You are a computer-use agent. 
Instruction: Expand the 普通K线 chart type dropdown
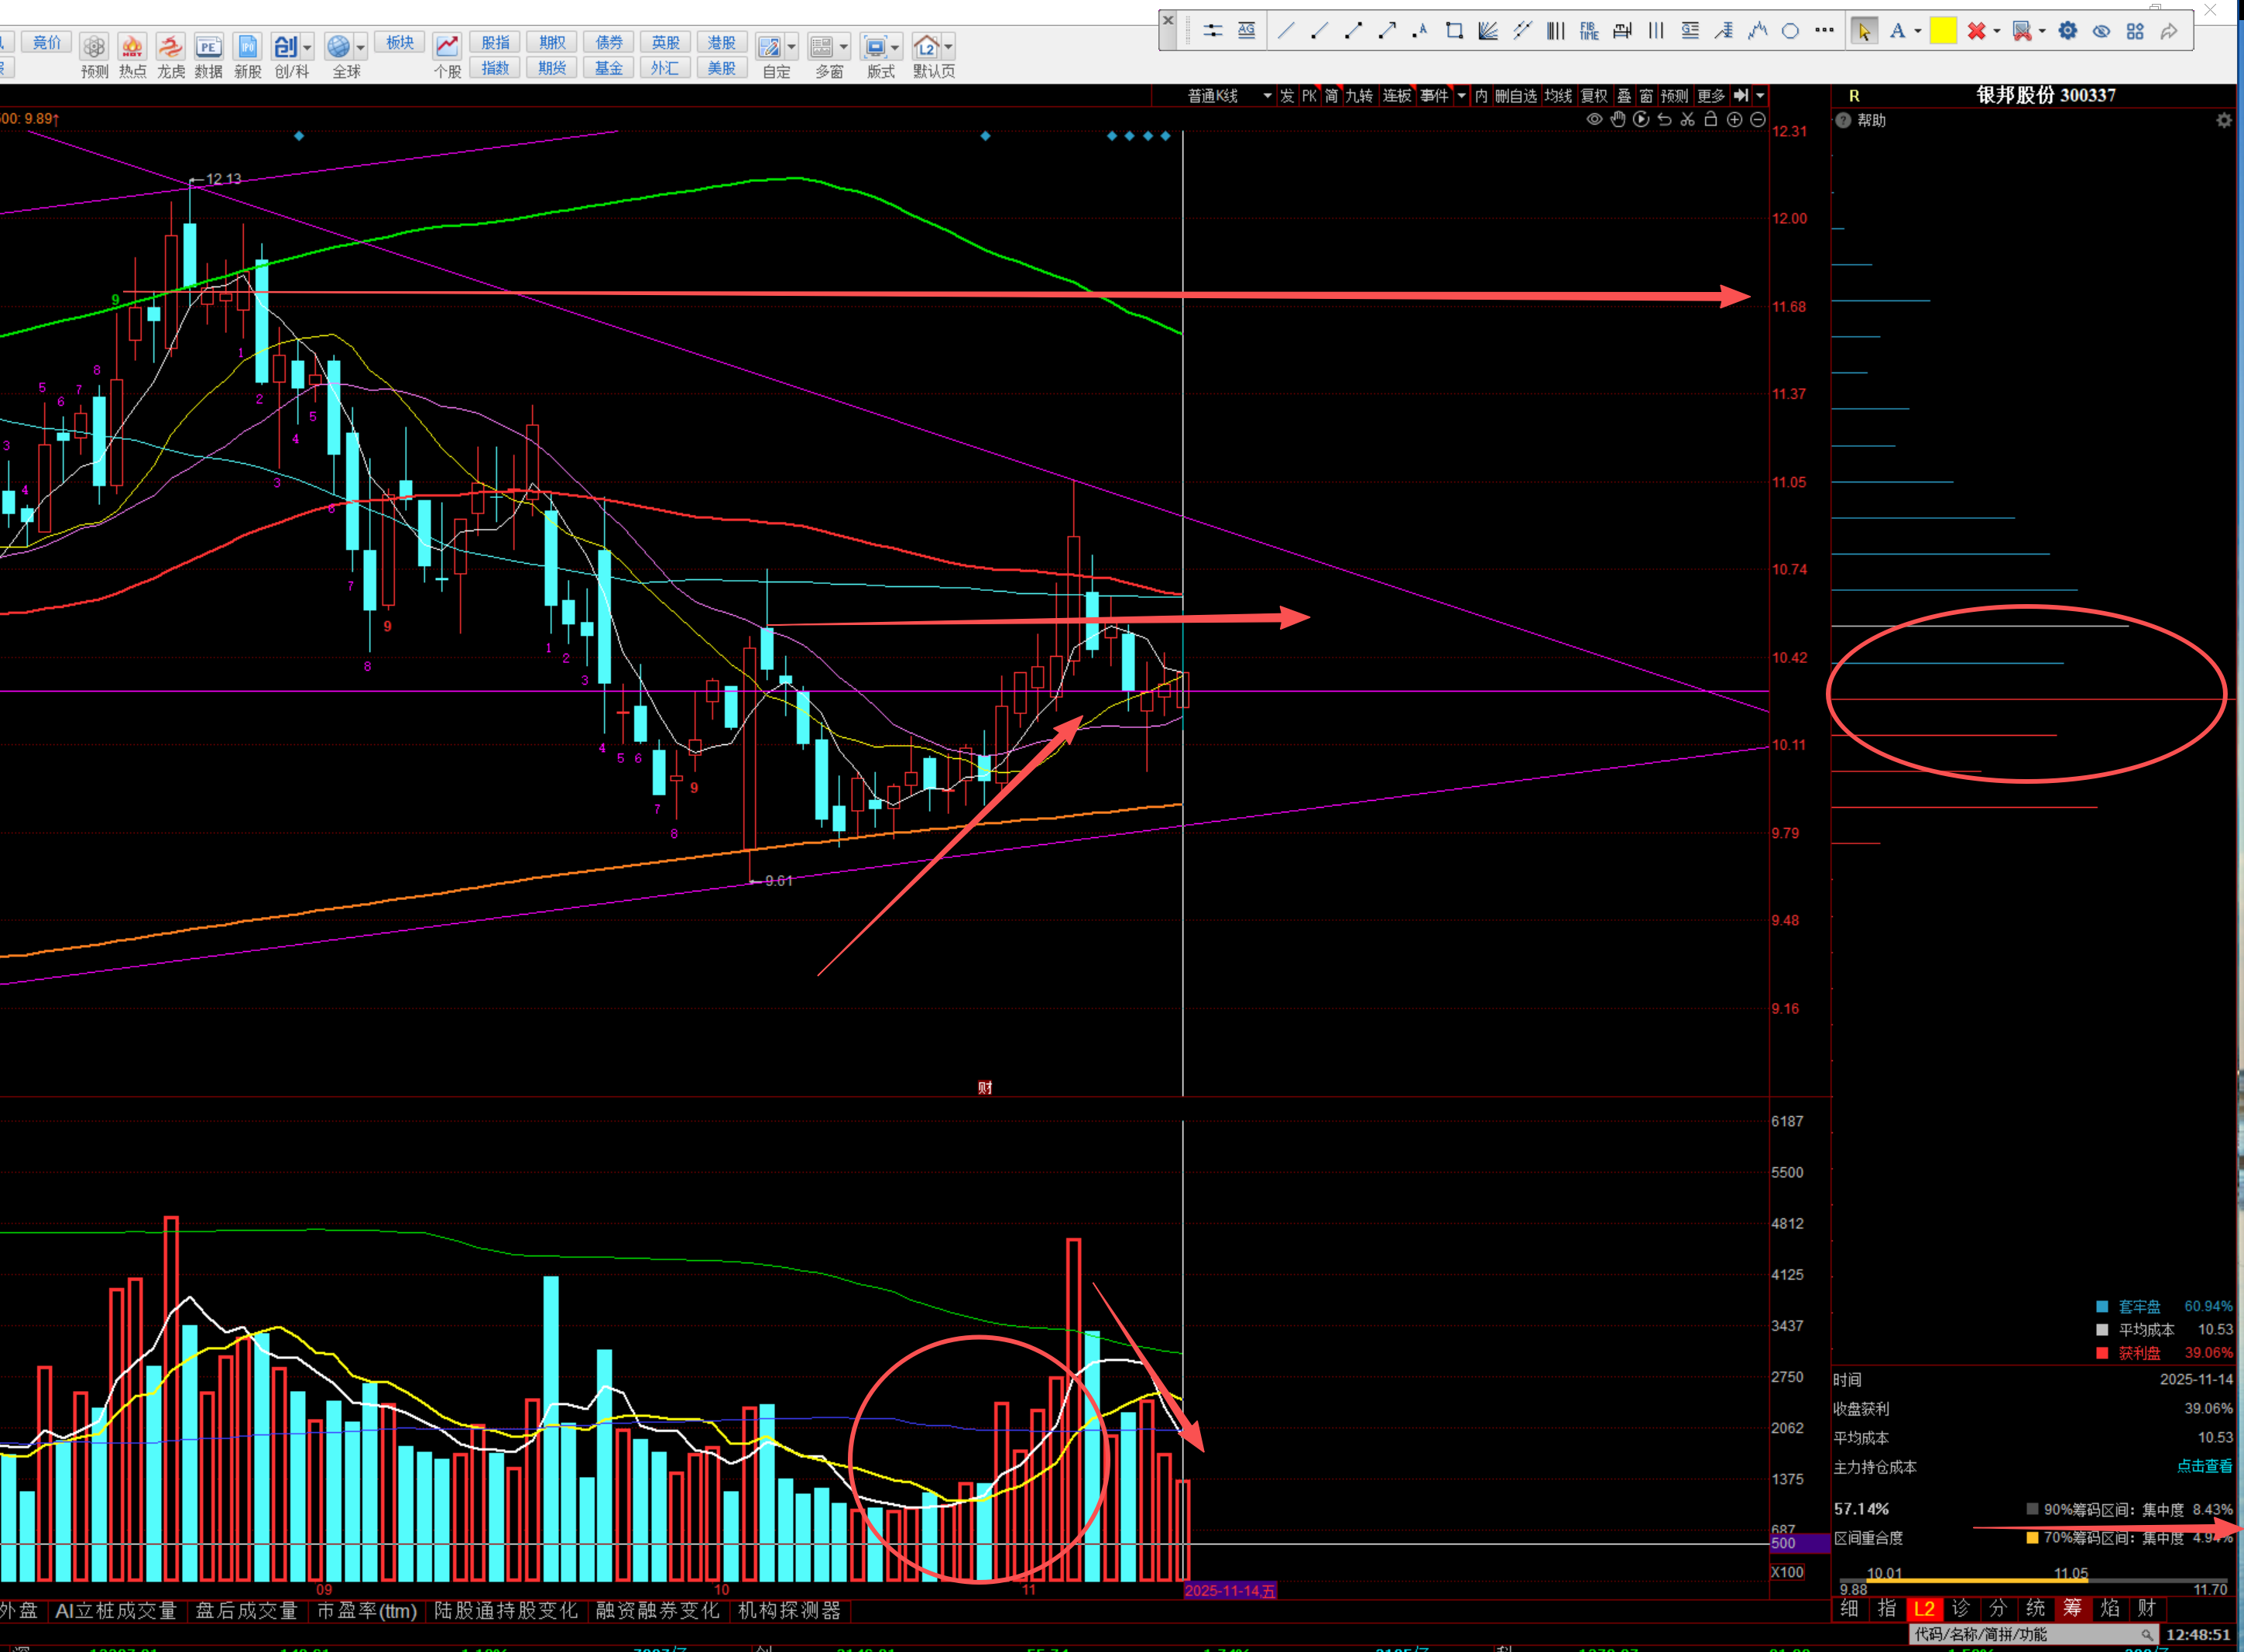tap(1268, 96)
